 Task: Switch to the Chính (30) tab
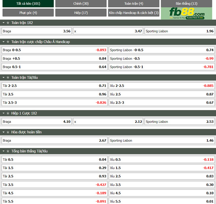pyautogui.click(x=81, y=4)
